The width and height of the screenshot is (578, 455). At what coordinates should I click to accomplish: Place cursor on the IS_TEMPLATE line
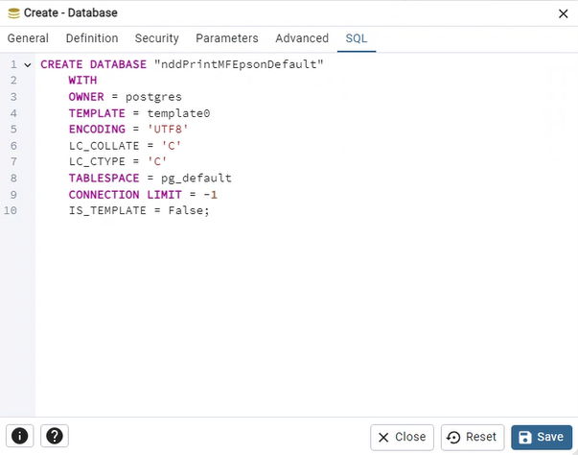tap(138, 210)
